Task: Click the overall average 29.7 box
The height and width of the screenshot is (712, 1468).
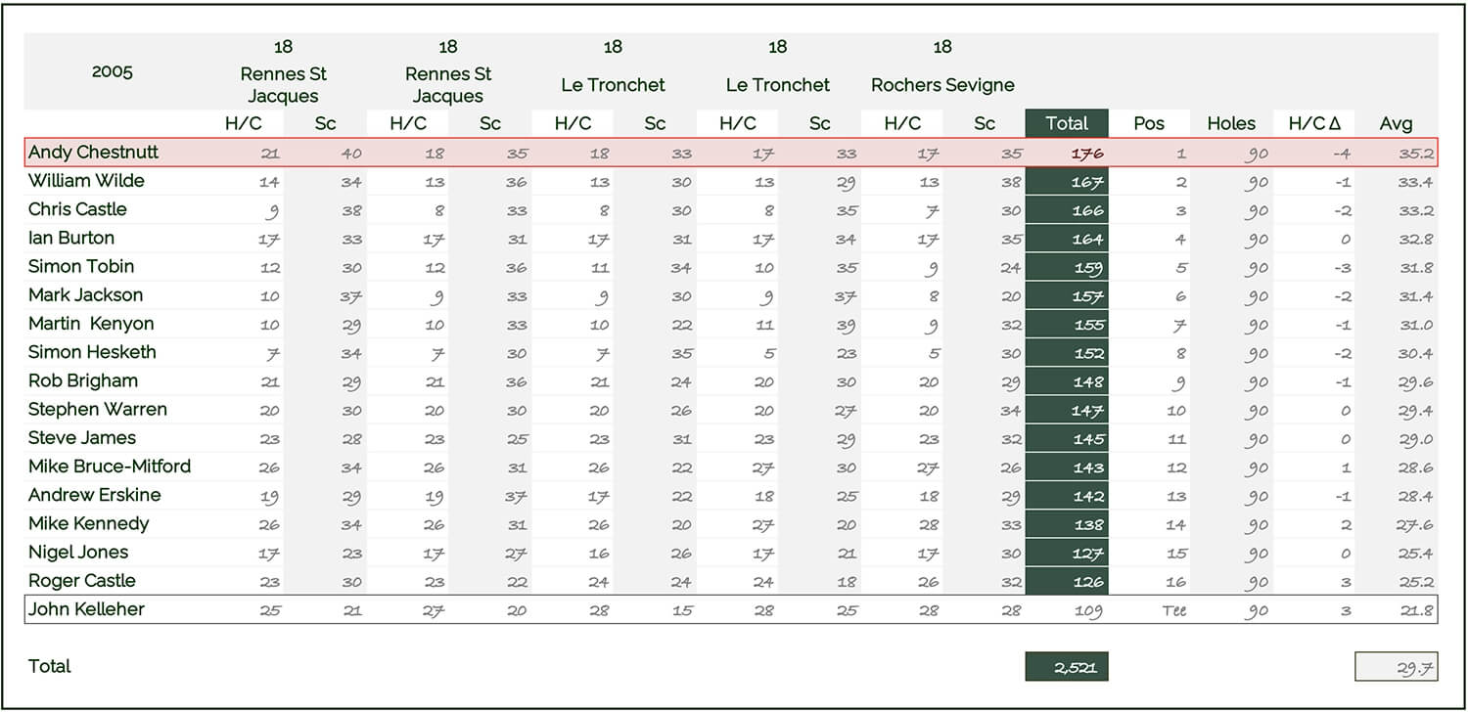Action: click(x=1397, y=667)
